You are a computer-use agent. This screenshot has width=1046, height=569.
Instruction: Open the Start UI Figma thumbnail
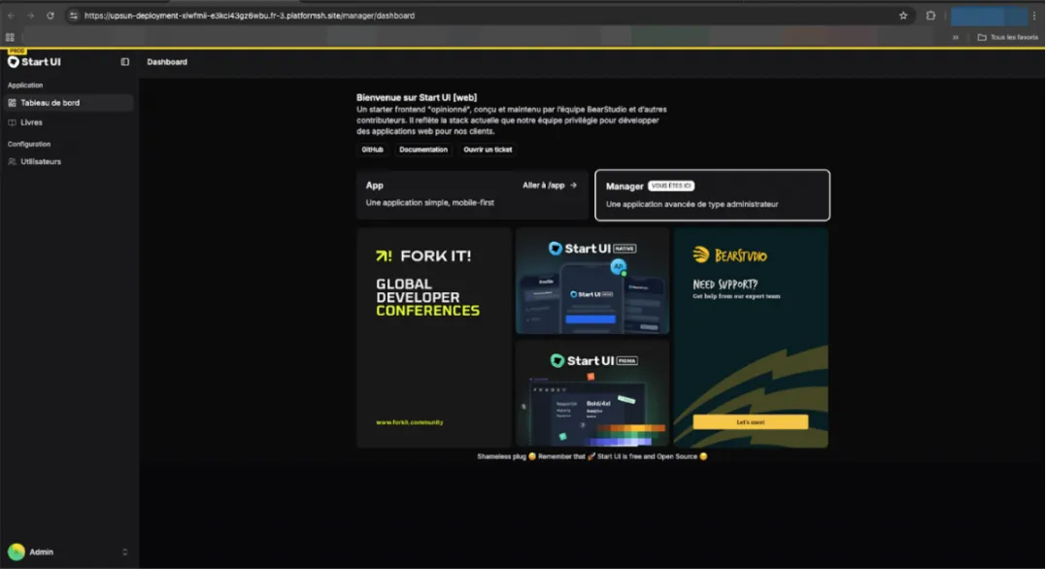pos(592,393)
